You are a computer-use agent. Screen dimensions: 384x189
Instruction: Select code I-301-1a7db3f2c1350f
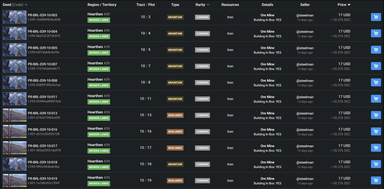tap(44, 183)
